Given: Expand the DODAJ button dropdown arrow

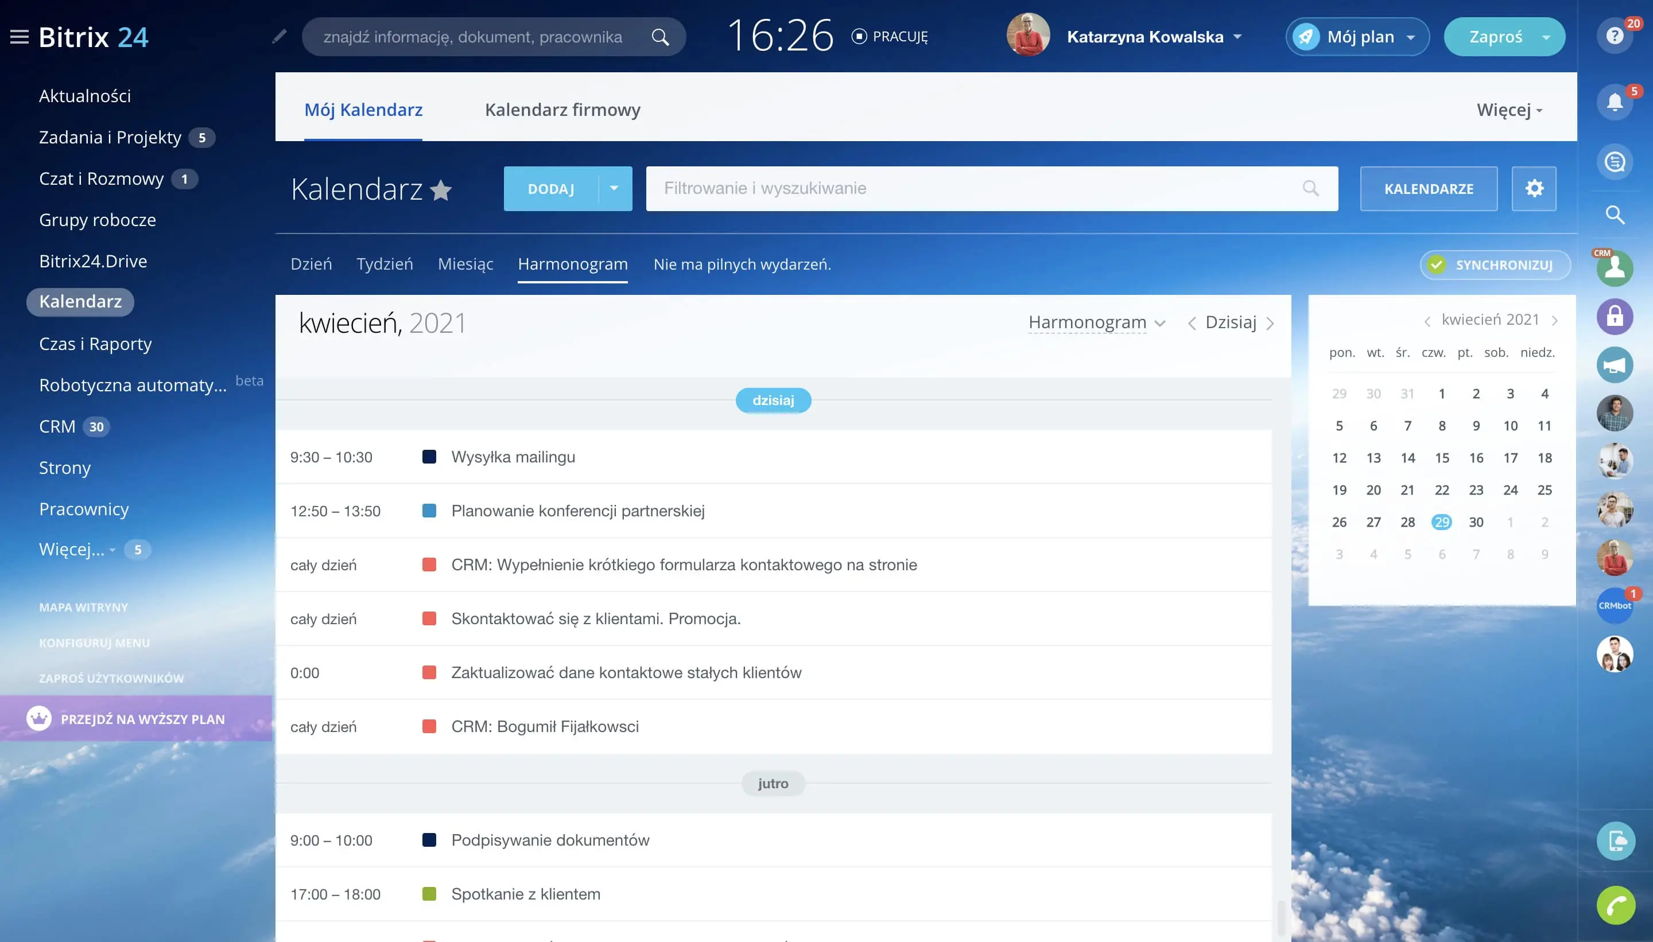Looking at the screenshot, I should point(614,189).
